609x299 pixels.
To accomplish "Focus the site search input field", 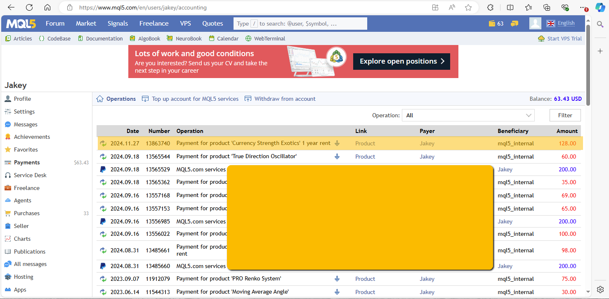I will coord(300,24).
